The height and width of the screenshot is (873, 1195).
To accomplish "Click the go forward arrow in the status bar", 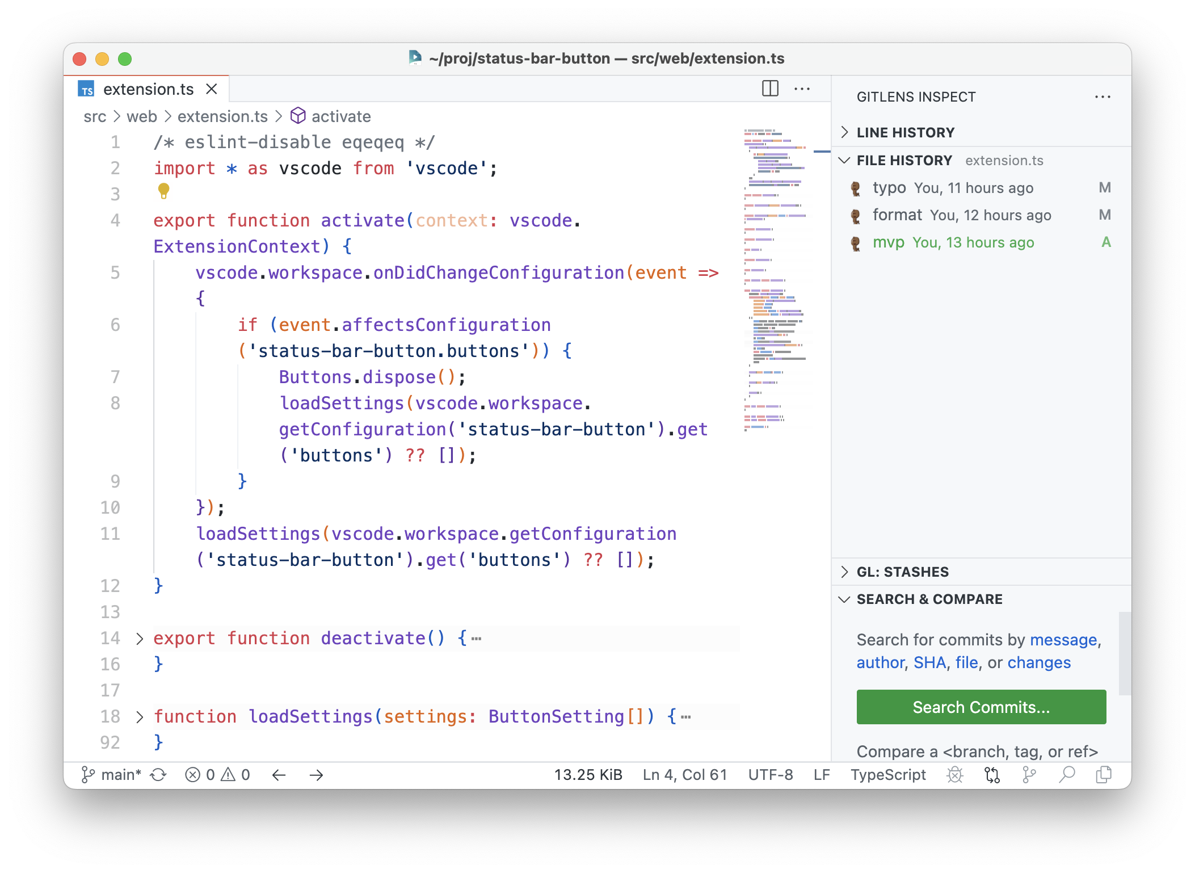I will (316, 775).
